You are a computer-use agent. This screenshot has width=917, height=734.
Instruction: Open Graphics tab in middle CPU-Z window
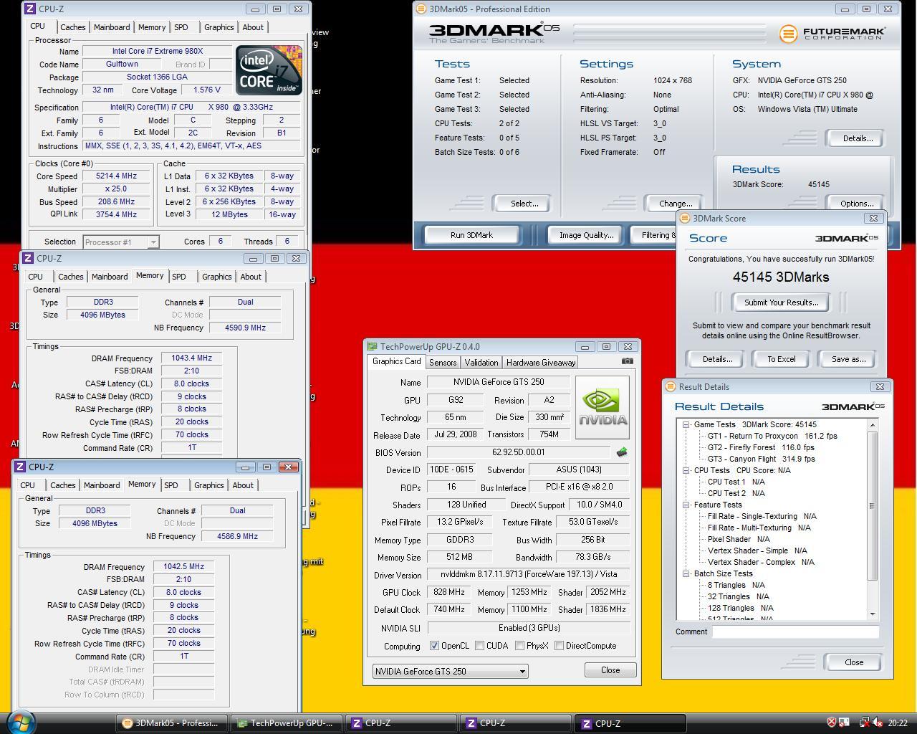pyautogui.click(x=217, y=277)
